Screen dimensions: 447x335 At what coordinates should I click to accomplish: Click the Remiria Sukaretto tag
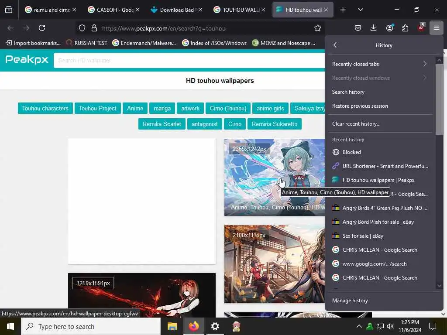click(274, 124)
